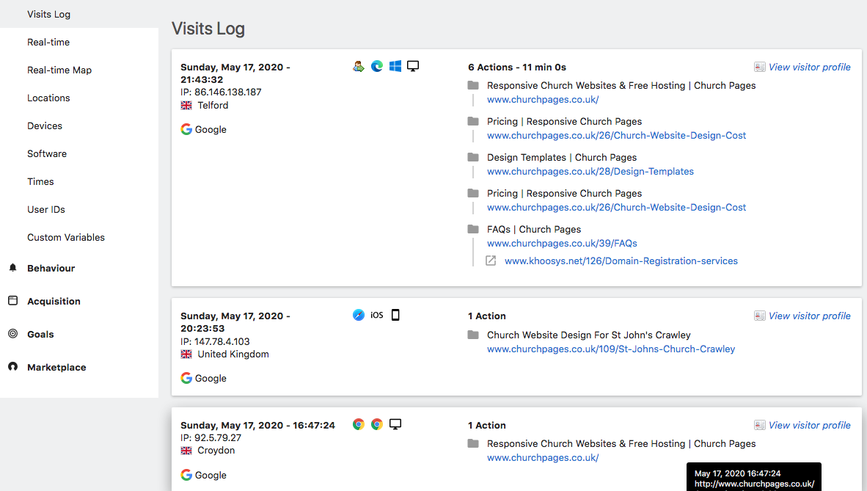The image size is (867, 491).
Task: Expand the Behaviour menu section
Action: click(x=51, y=268)
